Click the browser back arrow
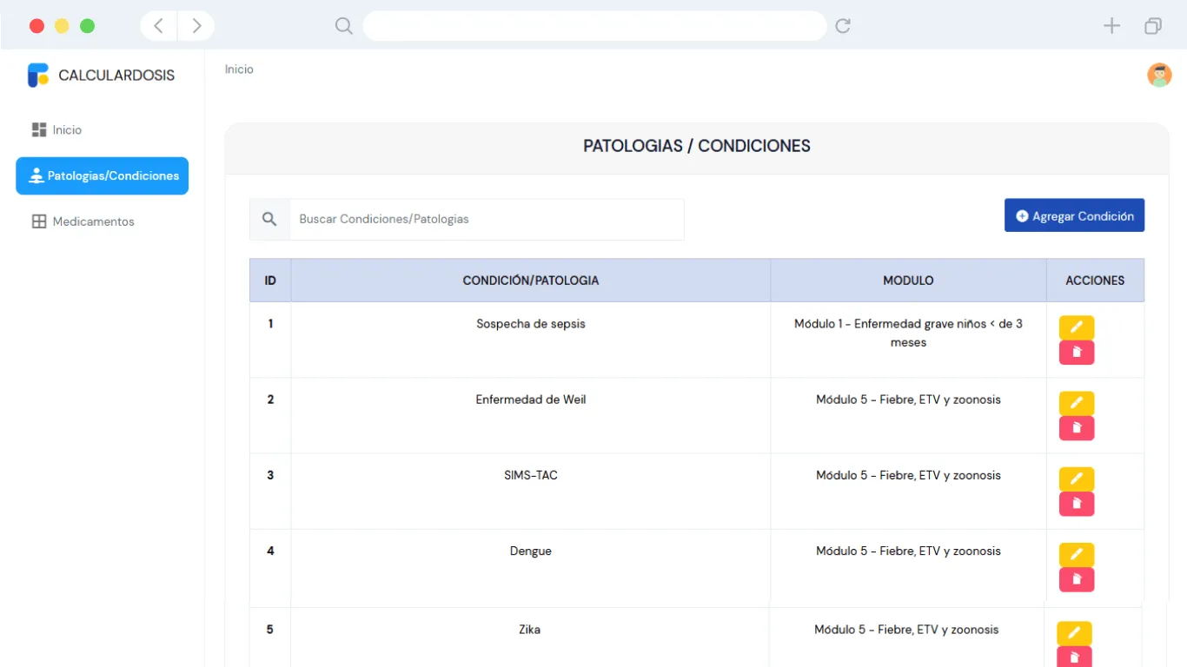Screen dimensions: 1187x667 click(159, 26)
